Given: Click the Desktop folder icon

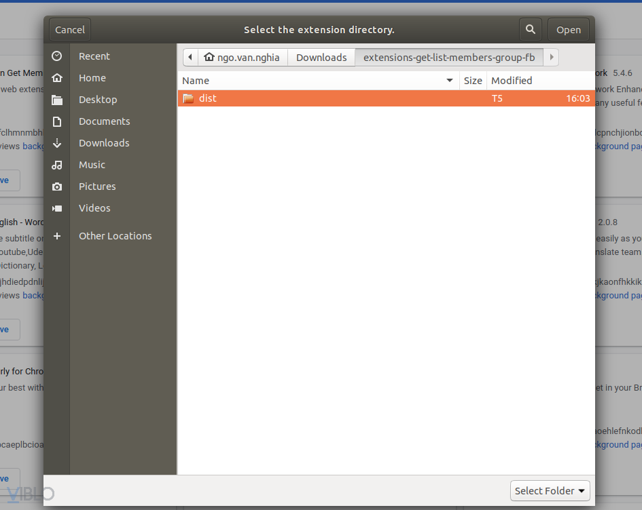Looking at the screenshot, I should [57, 100].
